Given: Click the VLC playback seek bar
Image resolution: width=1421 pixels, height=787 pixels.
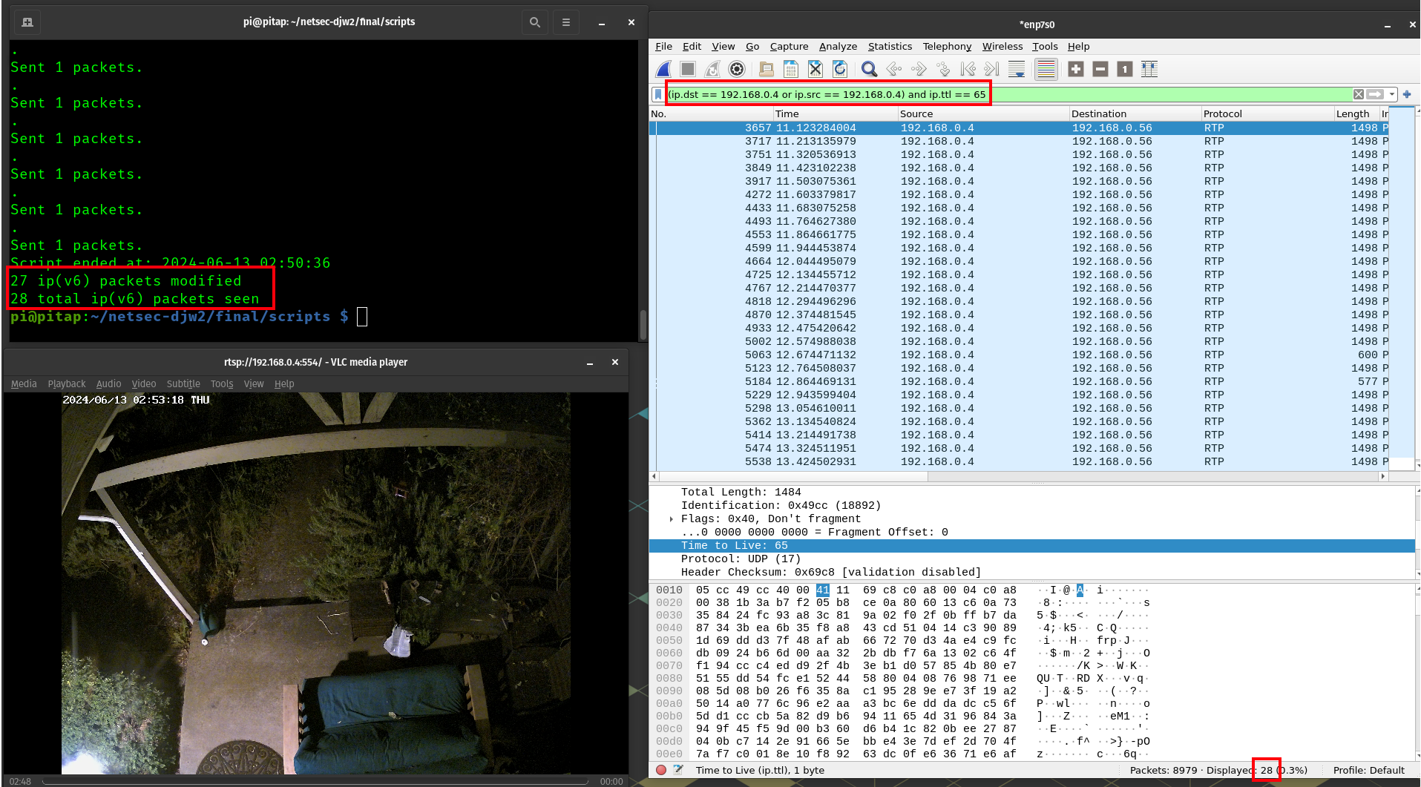Looking at the screenshot, I should point(315,781).
